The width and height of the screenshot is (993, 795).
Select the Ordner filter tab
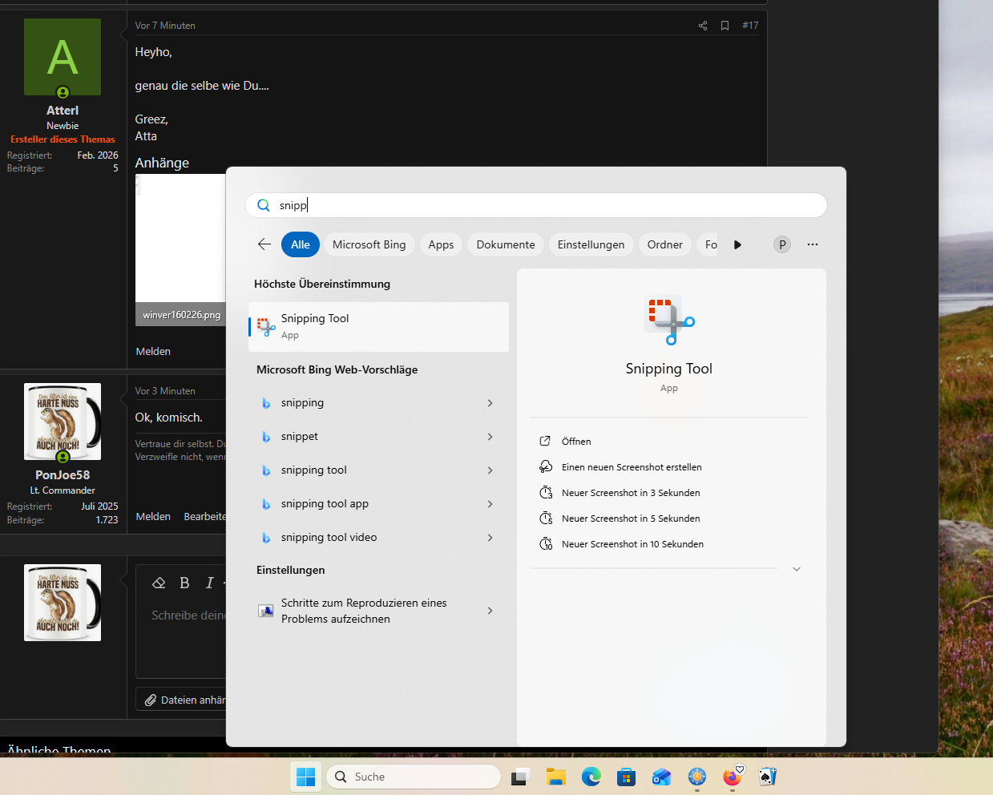(664, 244)
